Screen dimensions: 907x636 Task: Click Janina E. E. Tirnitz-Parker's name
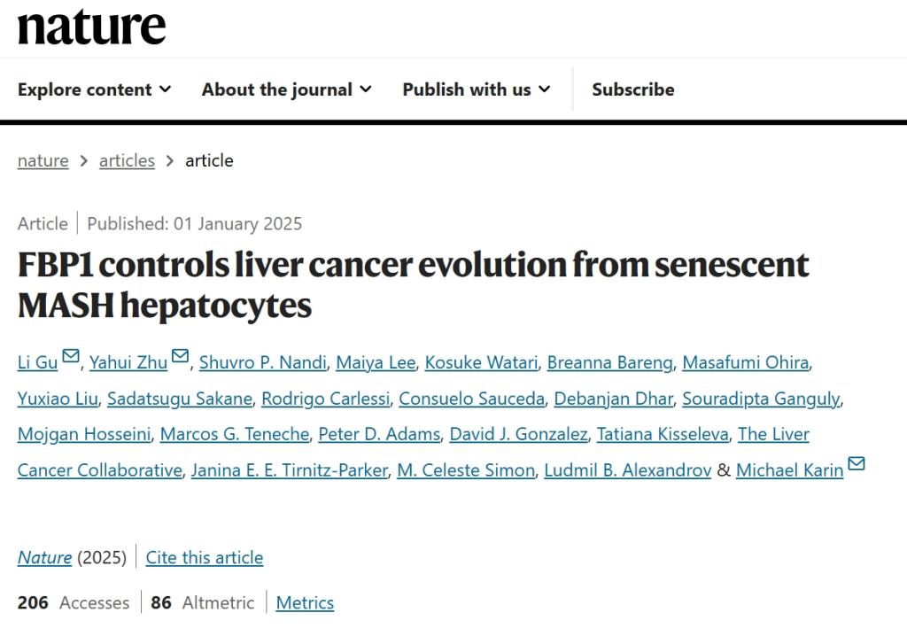click(290, 469)
